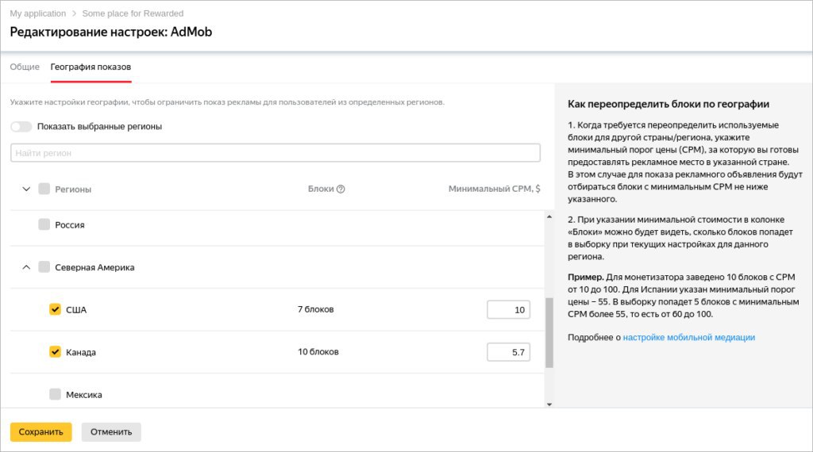Click the scrollbar down arrow
Viewport: 813px width, 452px height.
tap(549, 404)
